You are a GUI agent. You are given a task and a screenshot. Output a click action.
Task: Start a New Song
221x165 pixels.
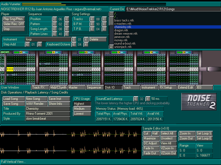pos(36,99)
